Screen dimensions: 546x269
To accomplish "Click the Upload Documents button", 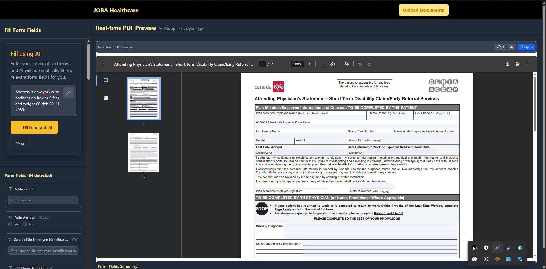I will [x=423, y=10].
